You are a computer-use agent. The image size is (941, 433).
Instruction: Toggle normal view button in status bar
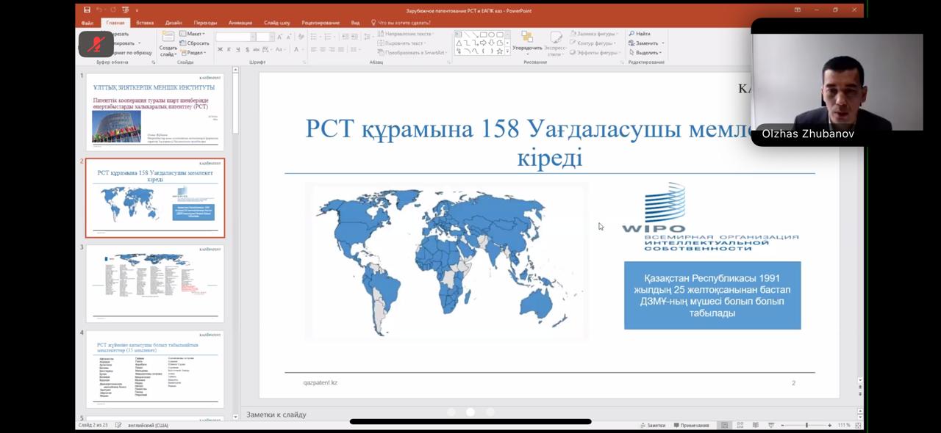[x=725, y=425]
